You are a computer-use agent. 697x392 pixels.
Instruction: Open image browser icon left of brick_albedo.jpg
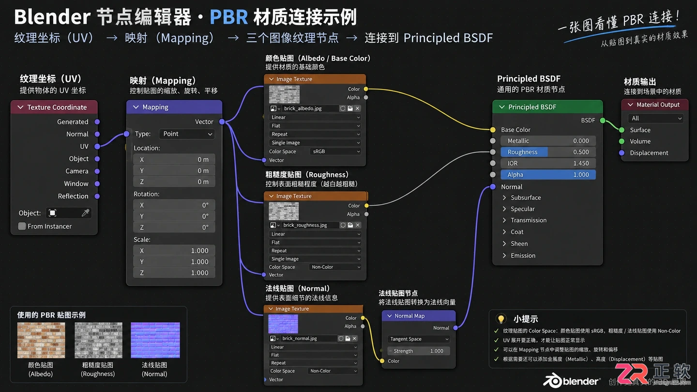(x=274, y=108)
